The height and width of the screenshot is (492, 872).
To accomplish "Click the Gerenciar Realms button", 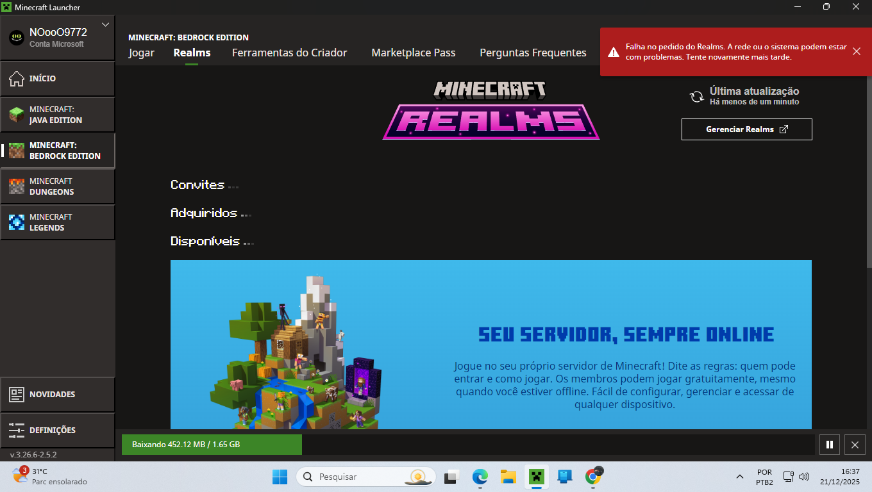I will [747, 129].
